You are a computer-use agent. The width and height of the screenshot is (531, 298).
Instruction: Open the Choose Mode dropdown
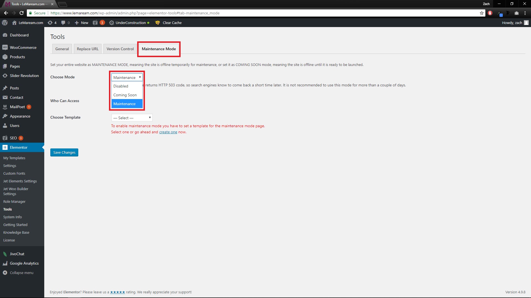[x=127, y=78]
